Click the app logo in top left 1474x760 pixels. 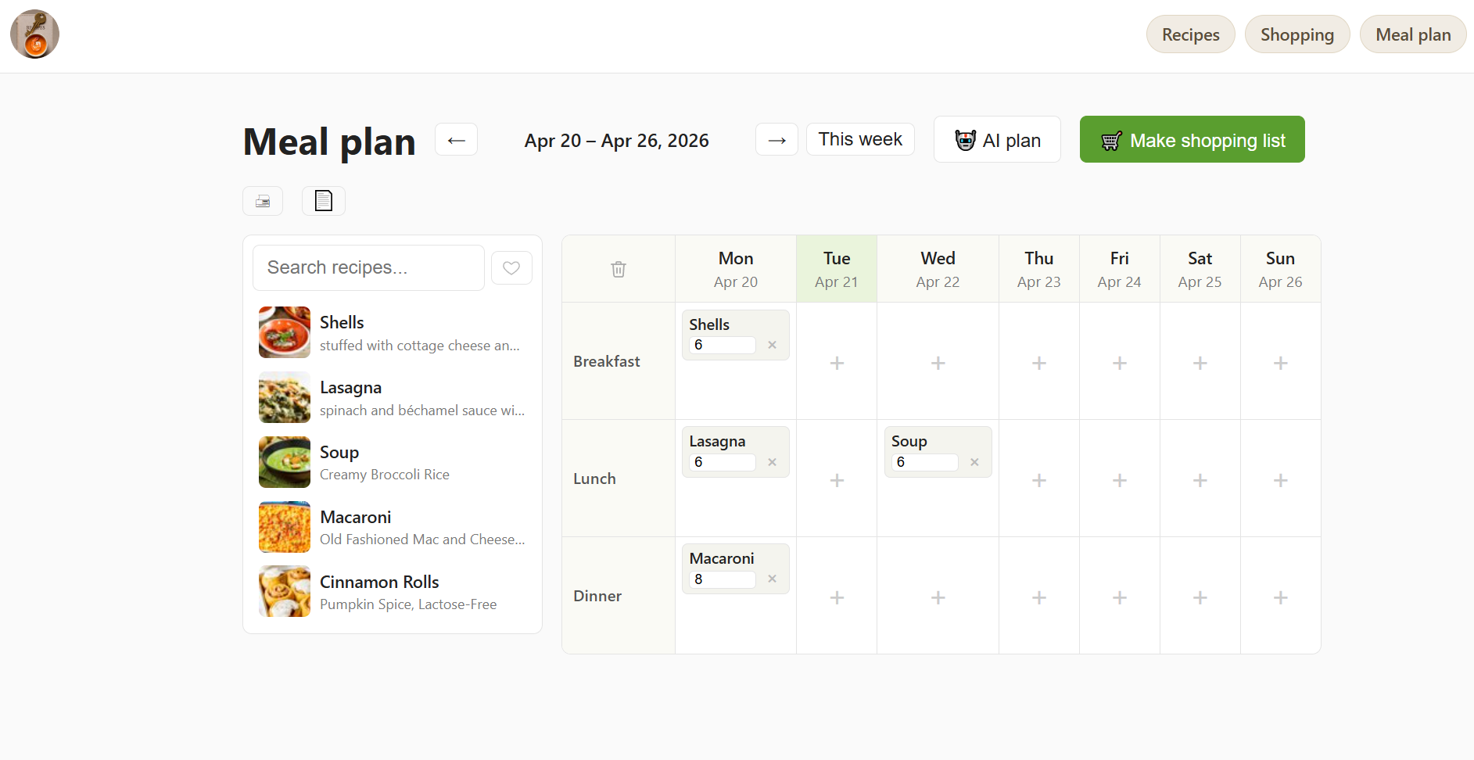click(x=34, y=34)
